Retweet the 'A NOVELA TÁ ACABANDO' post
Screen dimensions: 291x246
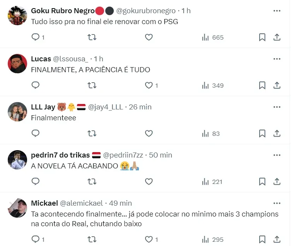pos(92,182)
